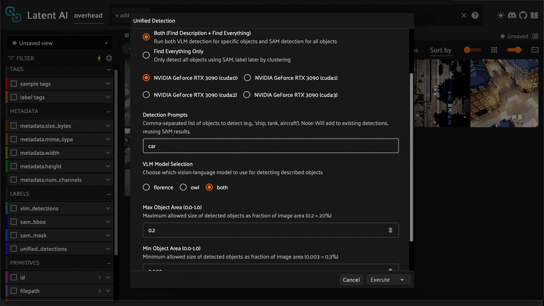Click the lightning icon on id row
Viewport: 544px width, 306px height.
(100, 277)
